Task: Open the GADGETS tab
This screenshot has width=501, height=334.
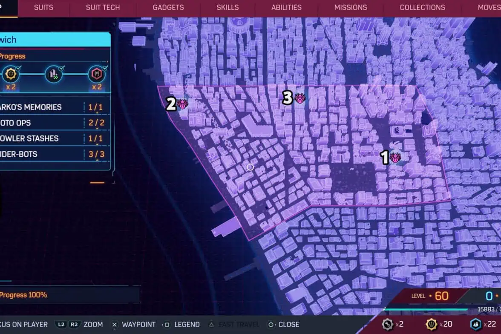Action: click(x=168, y=7)
